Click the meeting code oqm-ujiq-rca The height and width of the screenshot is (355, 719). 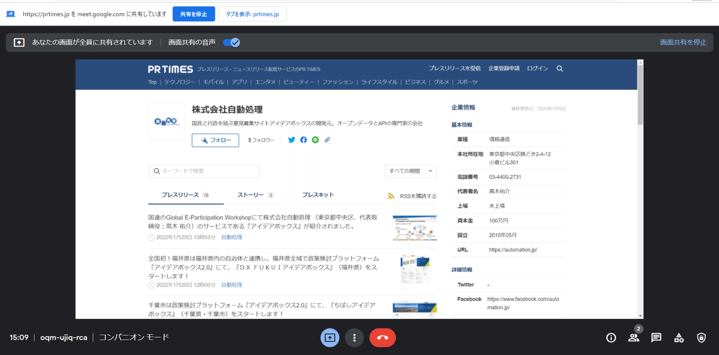click(x=64, y=338)
